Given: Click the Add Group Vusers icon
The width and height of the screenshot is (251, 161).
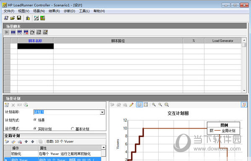Looking at the screenshot, I should [20, 32].
